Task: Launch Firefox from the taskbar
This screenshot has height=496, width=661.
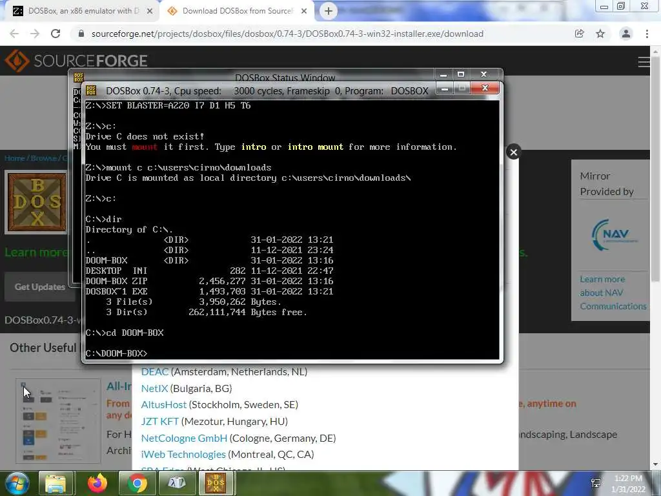Action: pyautogui.click(x=97, y=483)
